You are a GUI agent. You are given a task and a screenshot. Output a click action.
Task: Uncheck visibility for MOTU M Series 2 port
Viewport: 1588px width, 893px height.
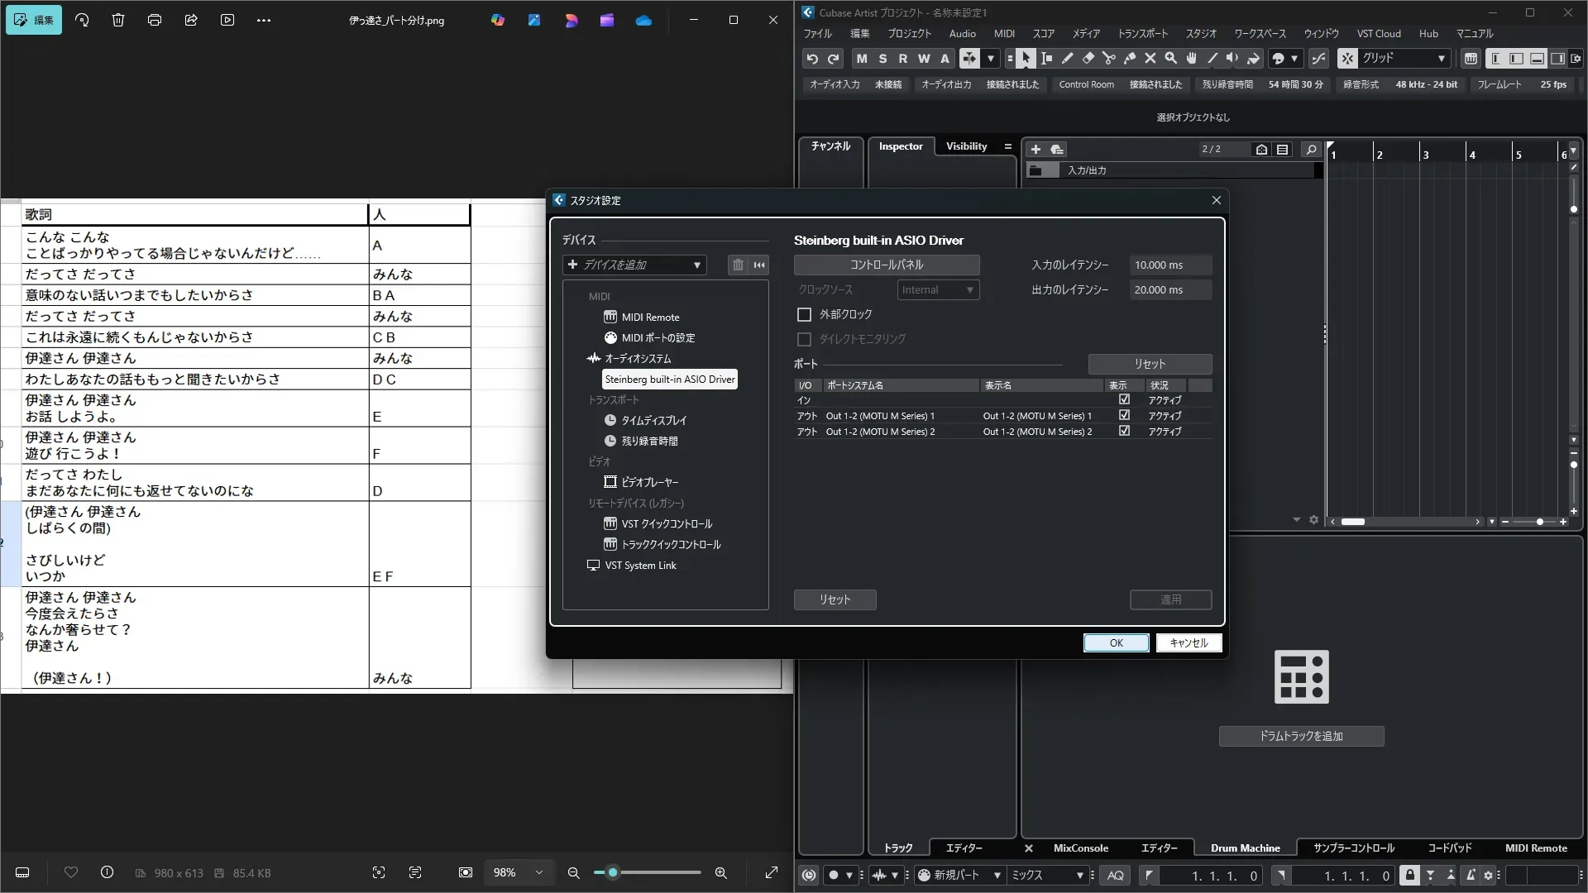(x=1124, y=432)
